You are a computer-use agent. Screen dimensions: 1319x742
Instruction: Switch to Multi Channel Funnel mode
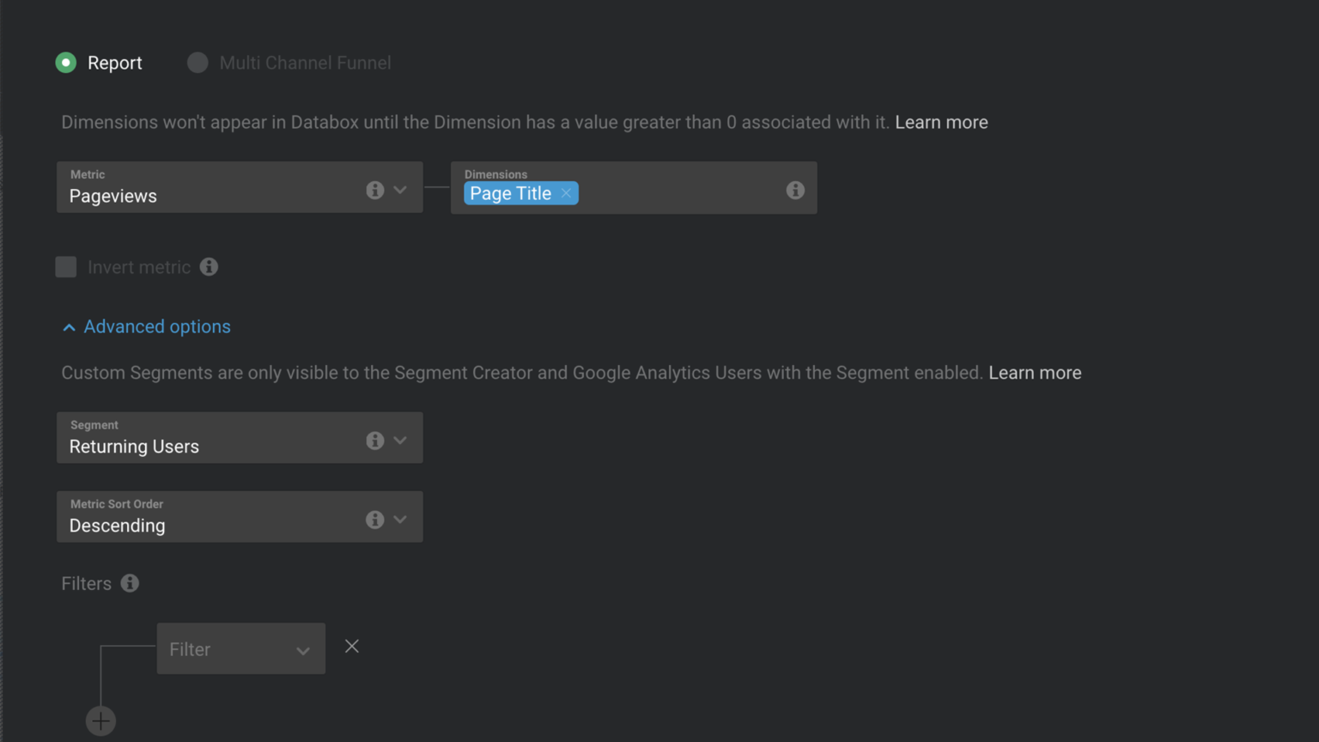coord(198,62)
